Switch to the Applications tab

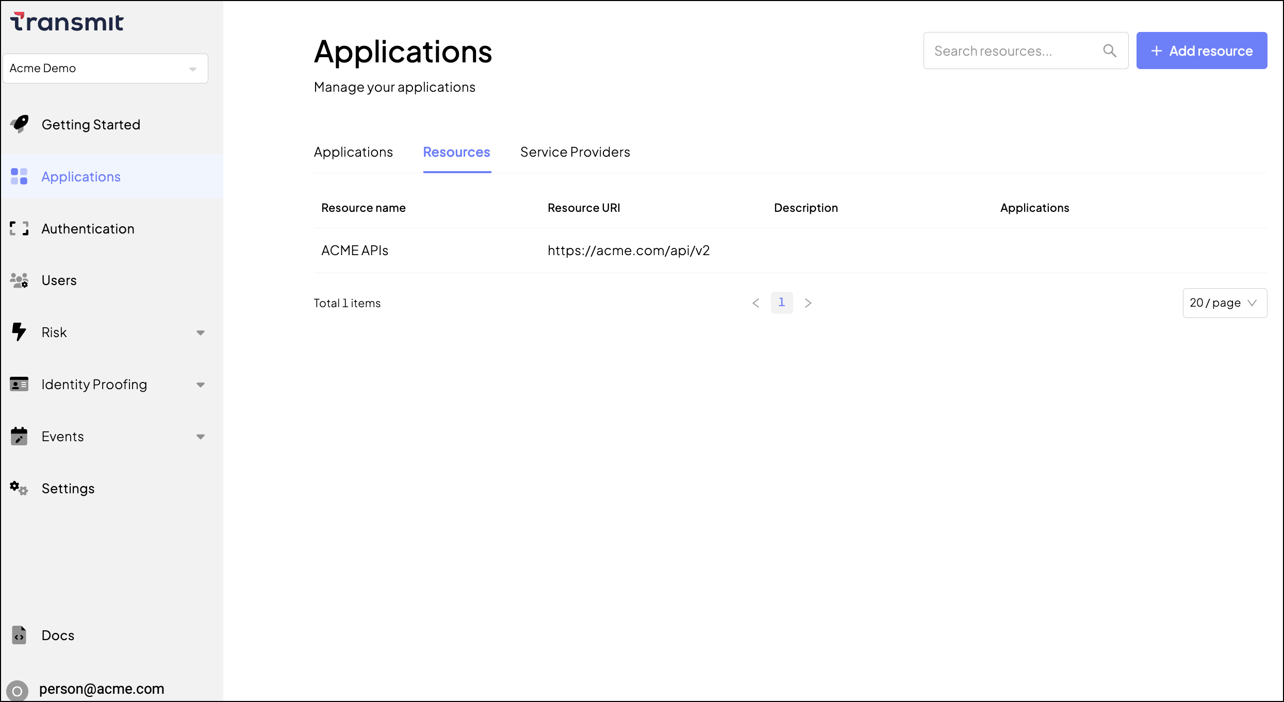(353, 152)
